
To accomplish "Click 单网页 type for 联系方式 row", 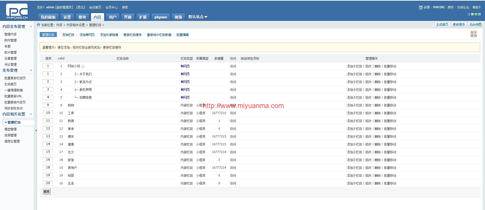I will (185, 82).
